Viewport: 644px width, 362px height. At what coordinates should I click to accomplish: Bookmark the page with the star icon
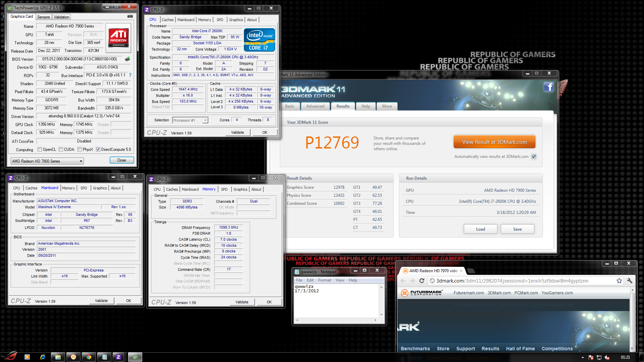pyautogui.click(x=619, y=281)
